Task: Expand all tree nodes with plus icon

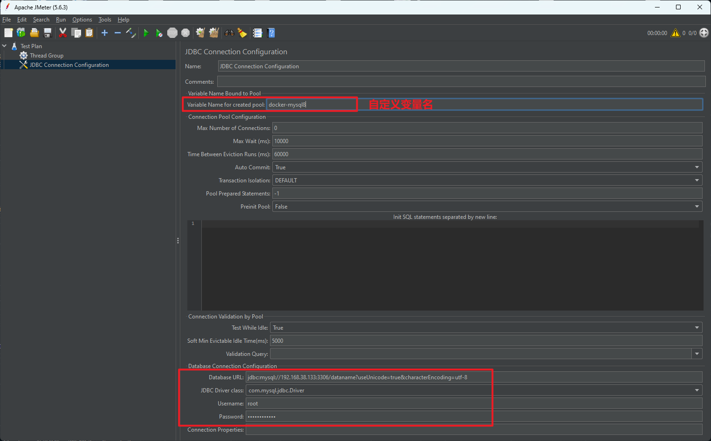Action: 105,33
